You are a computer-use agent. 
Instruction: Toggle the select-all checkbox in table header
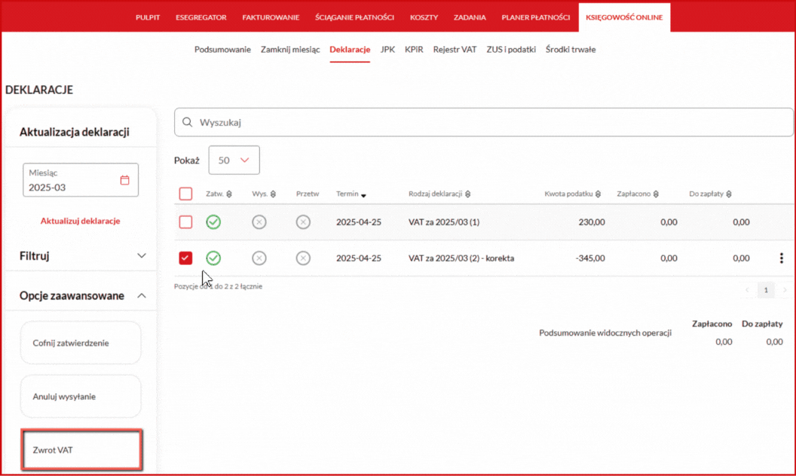pos(185,194)
